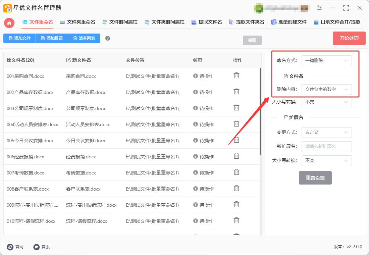369x255 pixels.
Task: Delete the 010流程-请假流程.docx row via trash icon
Action: [236, 220]
